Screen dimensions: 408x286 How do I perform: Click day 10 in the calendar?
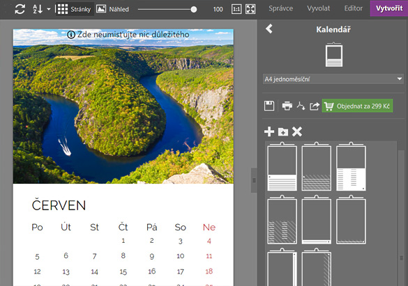[181, 256]
